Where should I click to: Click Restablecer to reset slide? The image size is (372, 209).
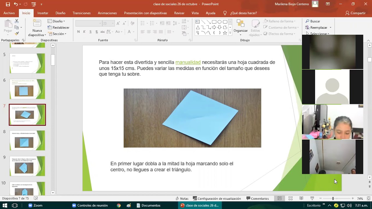tap(58, 28)
